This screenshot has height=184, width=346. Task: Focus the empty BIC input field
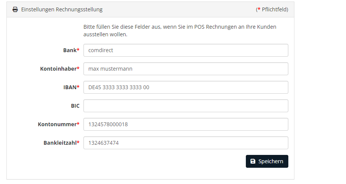point(186,106)
